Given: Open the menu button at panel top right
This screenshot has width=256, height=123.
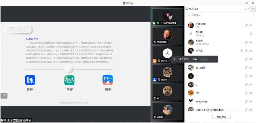Looking at the screenshot, I should [253, 9].
